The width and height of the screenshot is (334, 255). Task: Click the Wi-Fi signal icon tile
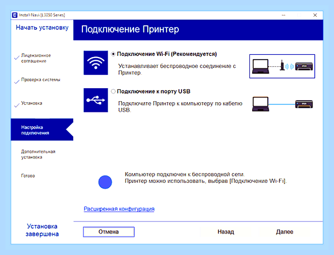pyautogui.click(x=96, y=63)
